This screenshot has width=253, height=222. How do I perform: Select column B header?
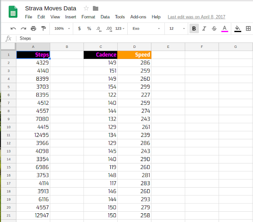pos(67,47)
